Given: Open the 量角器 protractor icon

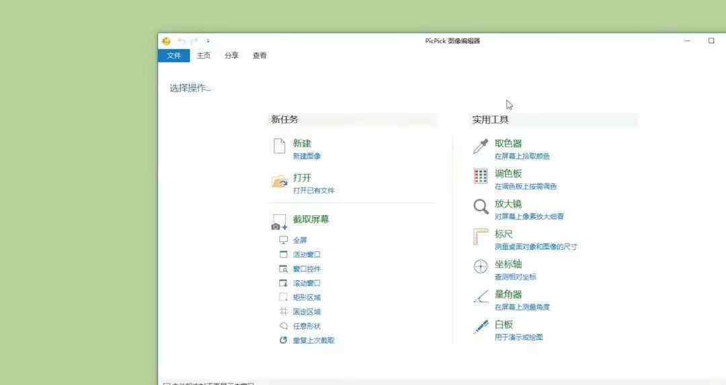Looking at the screenshot, I should [x=481, y=296].
